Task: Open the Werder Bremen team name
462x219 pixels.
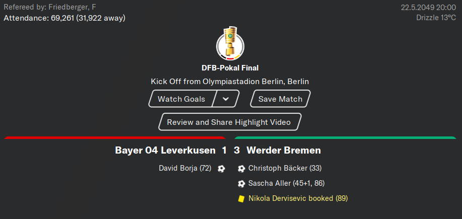Action: pos(284,151)
